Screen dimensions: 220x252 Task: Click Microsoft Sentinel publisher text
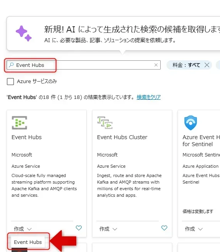(x=201, y=155)
